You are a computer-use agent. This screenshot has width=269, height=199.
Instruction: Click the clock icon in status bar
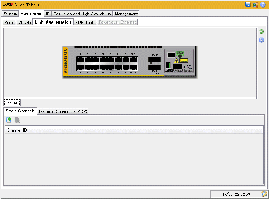tap(264, 194)
